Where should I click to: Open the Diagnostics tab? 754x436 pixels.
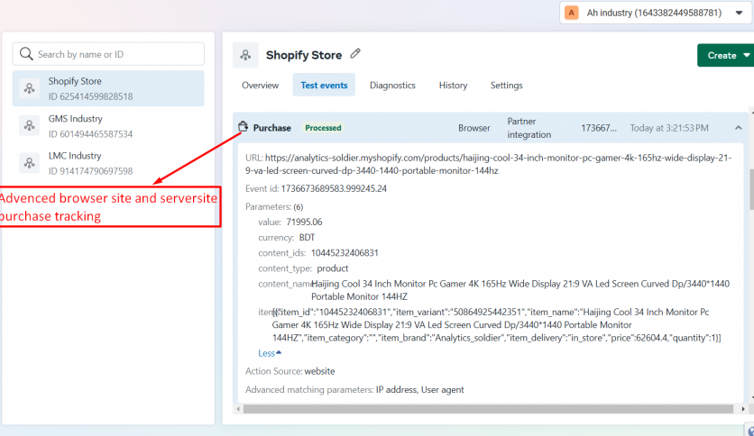click(x=392, y=85)
